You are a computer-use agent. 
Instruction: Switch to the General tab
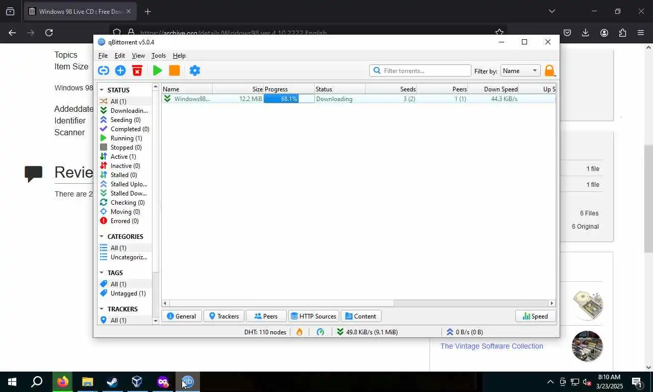182,316
